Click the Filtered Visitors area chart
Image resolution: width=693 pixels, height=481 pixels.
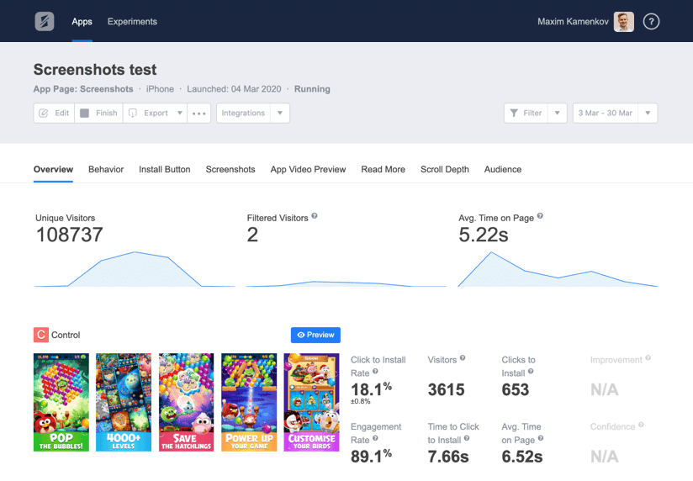[x=346, y=283]
